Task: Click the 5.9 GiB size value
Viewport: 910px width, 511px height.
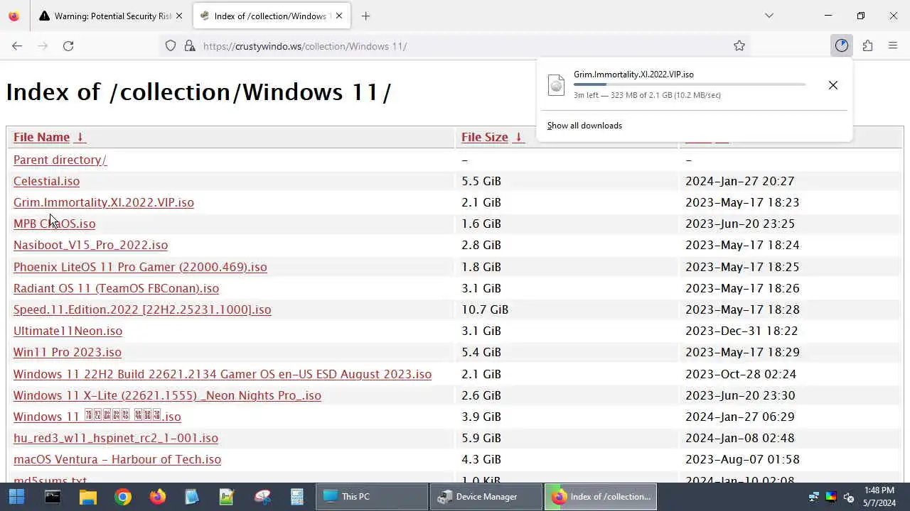Action: click(481, 438)
